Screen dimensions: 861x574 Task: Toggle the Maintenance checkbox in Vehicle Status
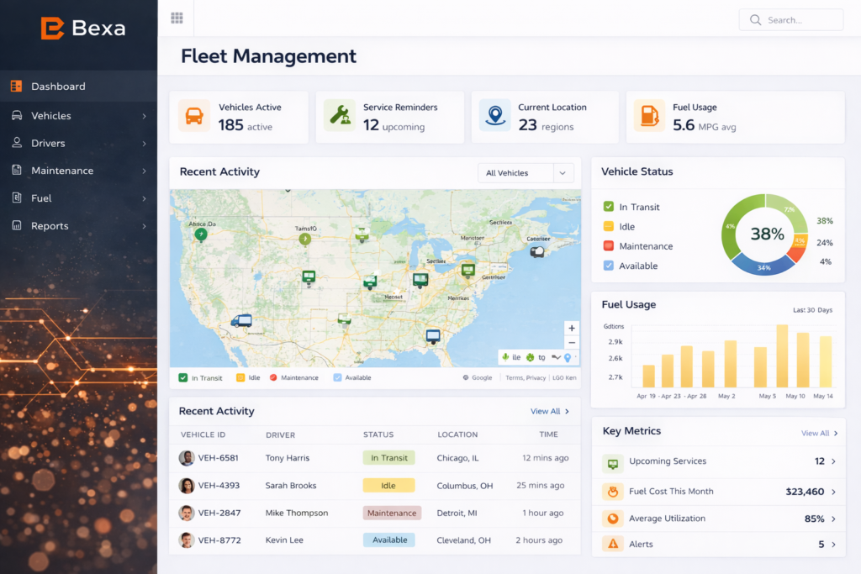tap(609, 246)
